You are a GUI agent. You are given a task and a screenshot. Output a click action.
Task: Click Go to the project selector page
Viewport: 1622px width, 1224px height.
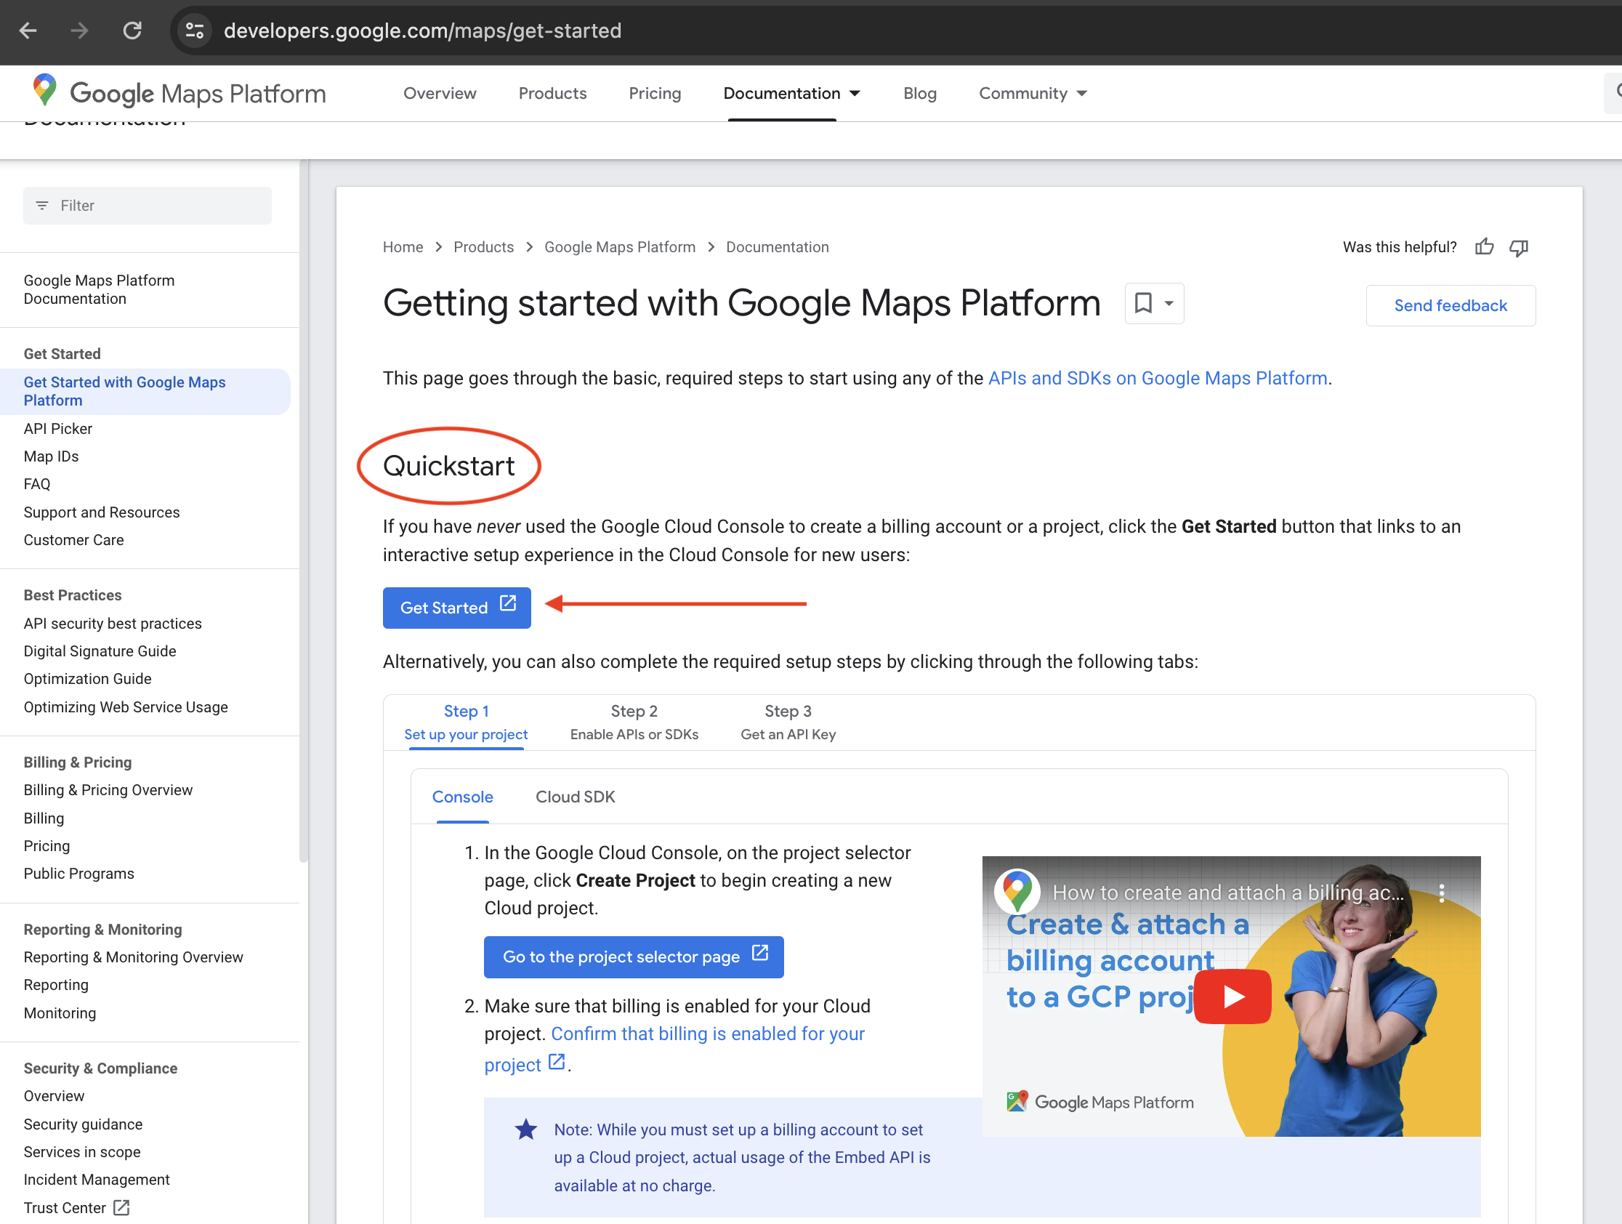click(633, 957)
